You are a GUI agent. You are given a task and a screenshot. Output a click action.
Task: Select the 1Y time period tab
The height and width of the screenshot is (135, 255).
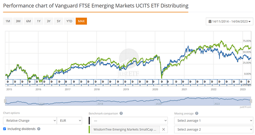point(39,21)
